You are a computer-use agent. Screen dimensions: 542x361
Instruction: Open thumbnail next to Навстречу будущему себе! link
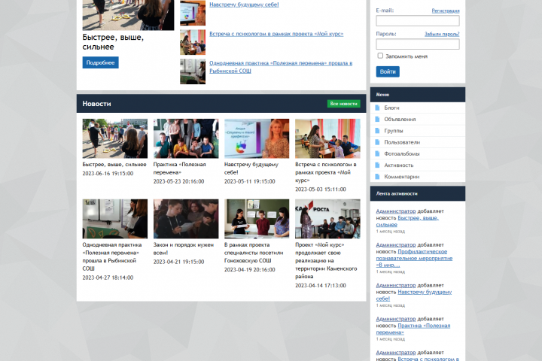pyautogui.click(x=193, y=13)
